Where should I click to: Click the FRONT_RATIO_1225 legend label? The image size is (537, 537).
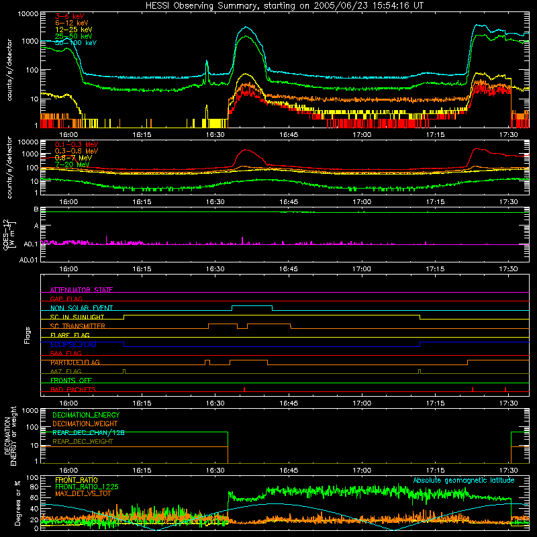(87, 487)
